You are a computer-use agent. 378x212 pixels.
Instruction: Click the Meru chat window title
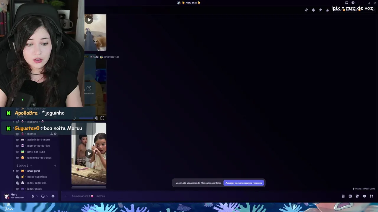pos(191,3)
